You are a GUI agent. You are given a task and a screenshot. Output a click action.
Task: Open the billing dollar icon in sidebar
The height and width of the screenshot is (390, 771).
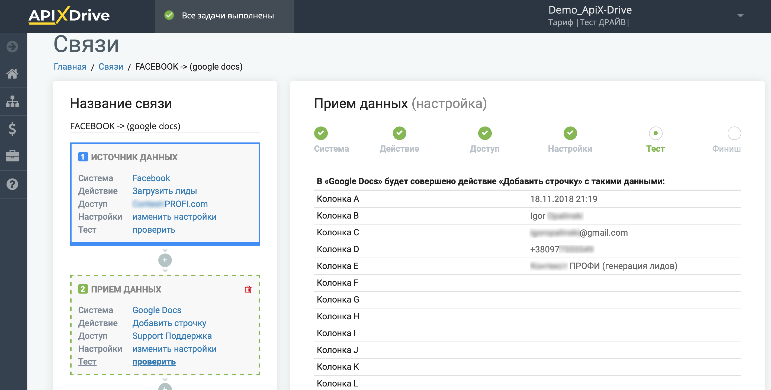12,129
